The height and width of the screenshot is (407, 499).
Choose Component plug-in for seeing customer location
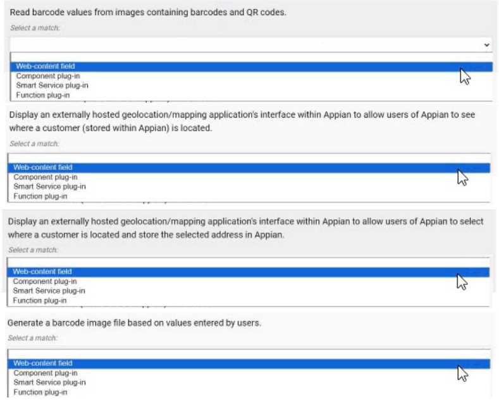[45, 177]
